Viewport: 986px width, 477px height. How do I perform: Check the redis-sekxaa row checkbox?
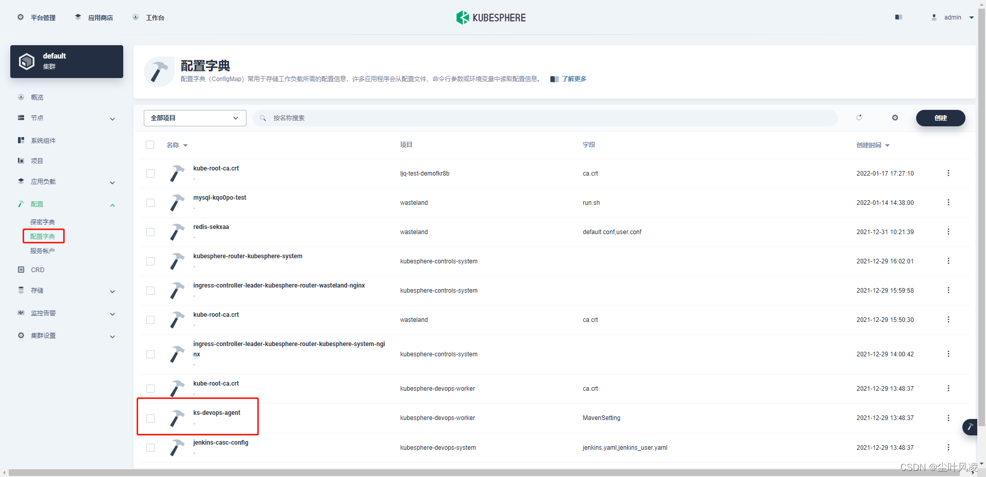point(150,232)
